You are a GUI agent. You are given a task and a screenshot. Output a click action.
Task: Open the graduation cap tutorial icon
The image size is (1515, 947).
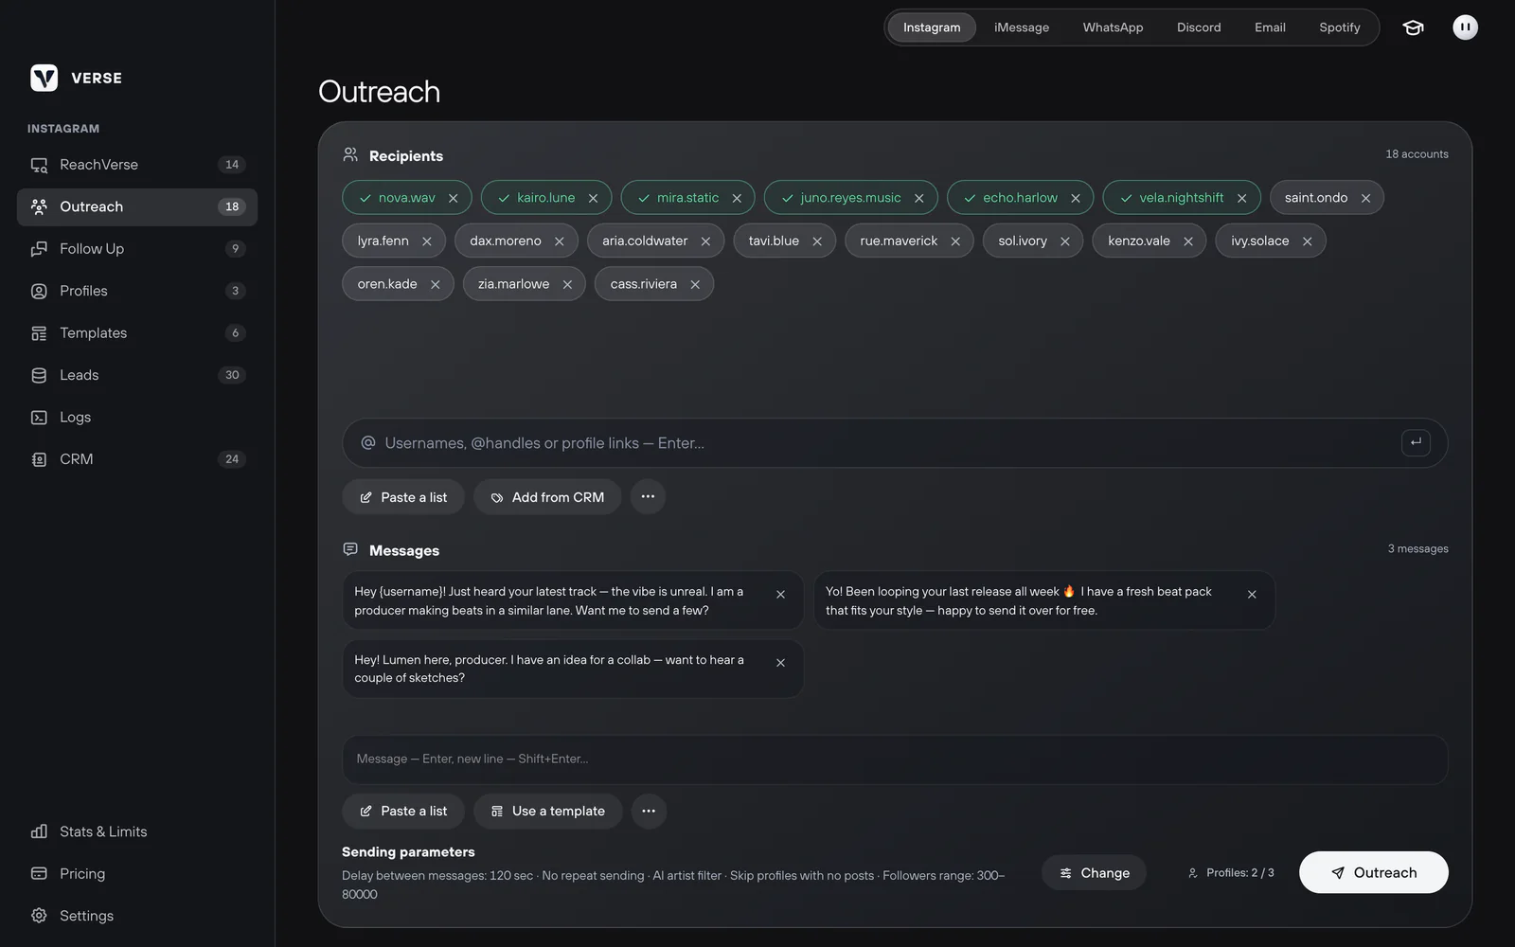tap(1413, 27)
